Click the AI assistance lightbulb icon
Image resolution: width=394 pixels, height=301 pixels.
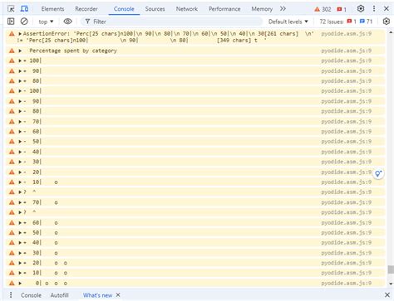click(x=378, y=173)
